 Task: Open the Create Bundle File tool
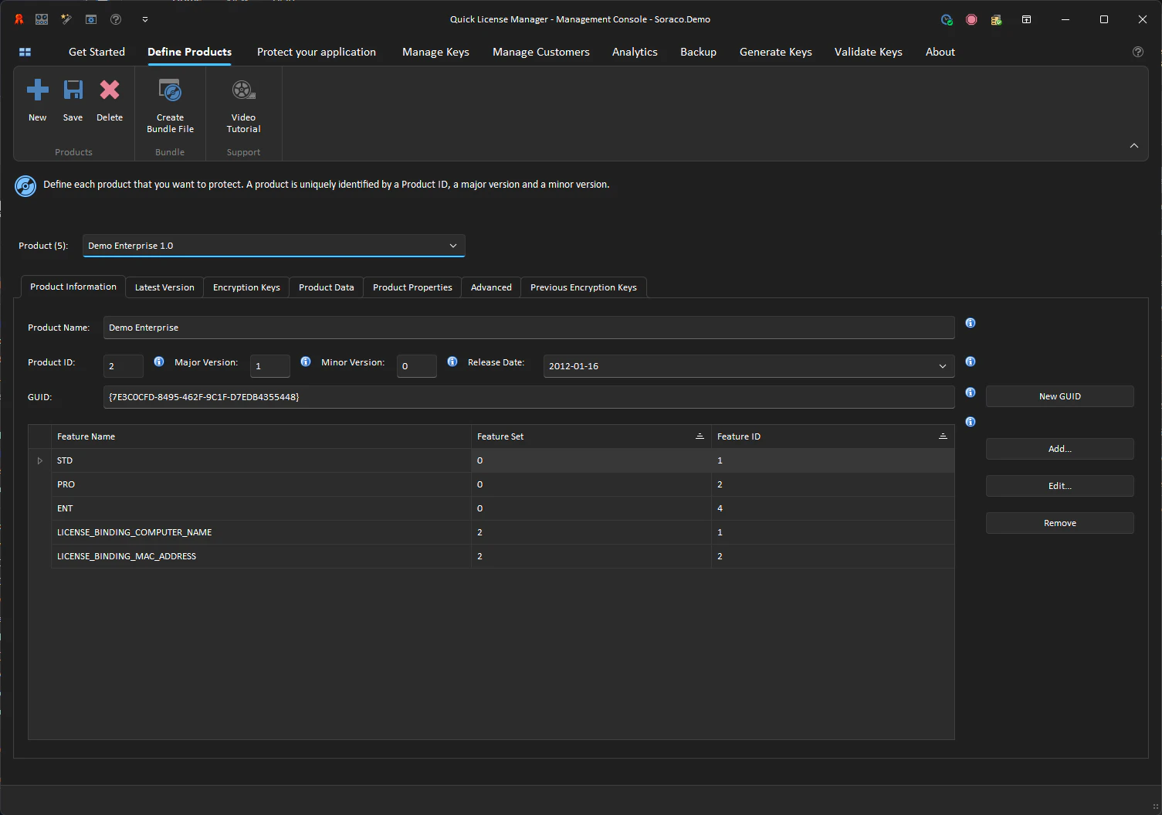tap(170, 105)
